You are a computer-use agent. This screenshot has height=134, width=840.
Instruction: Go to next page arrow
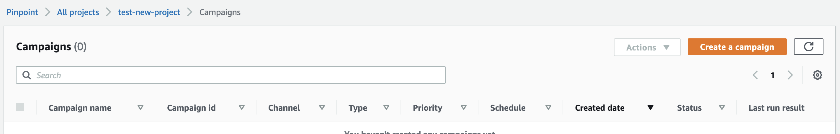pos(790,75)
